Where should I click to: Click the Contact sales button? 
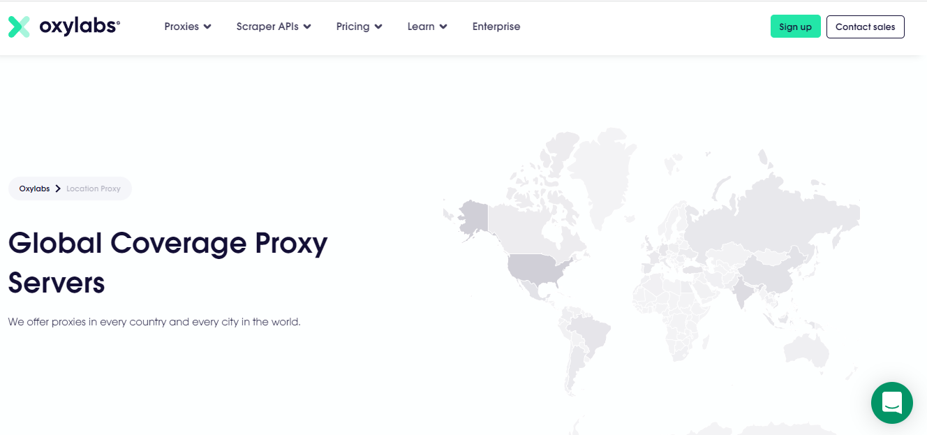(x=866, y=27)
